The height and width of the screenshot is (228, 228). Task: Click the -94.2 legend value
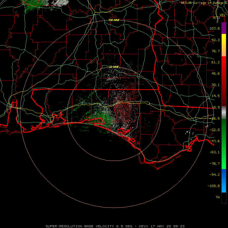215,175
